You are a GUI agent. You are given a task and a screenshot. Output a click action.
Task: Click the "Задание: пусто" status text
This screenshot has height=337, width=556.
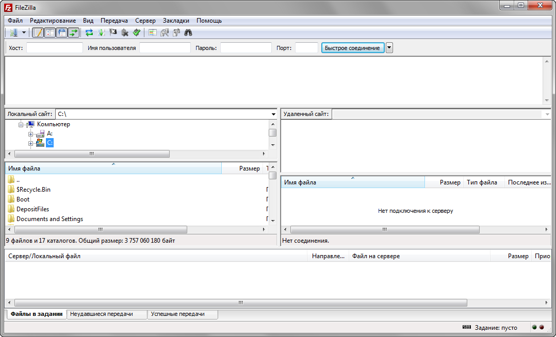coord(496,327)
